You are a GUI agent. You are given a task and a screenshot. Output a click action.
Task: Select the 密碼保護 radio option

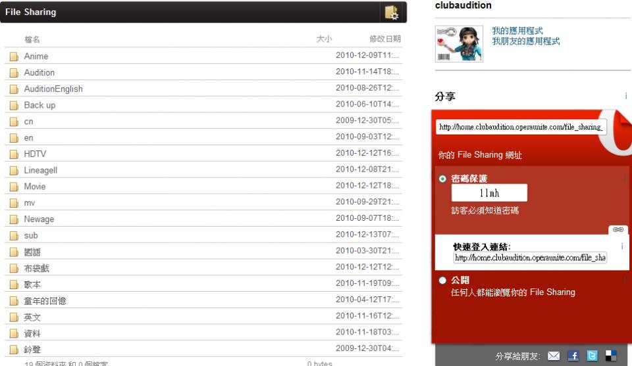(442, 179)
